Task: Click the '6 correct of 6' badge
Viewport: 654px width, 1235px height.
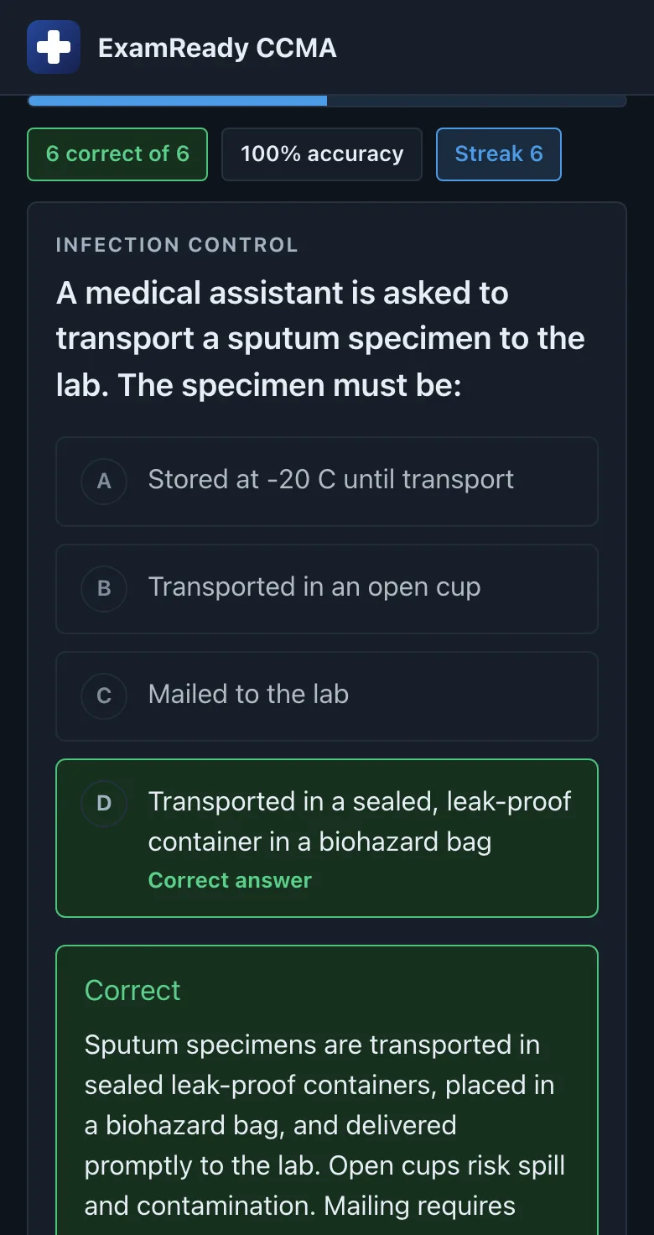Action: [117, 154]
